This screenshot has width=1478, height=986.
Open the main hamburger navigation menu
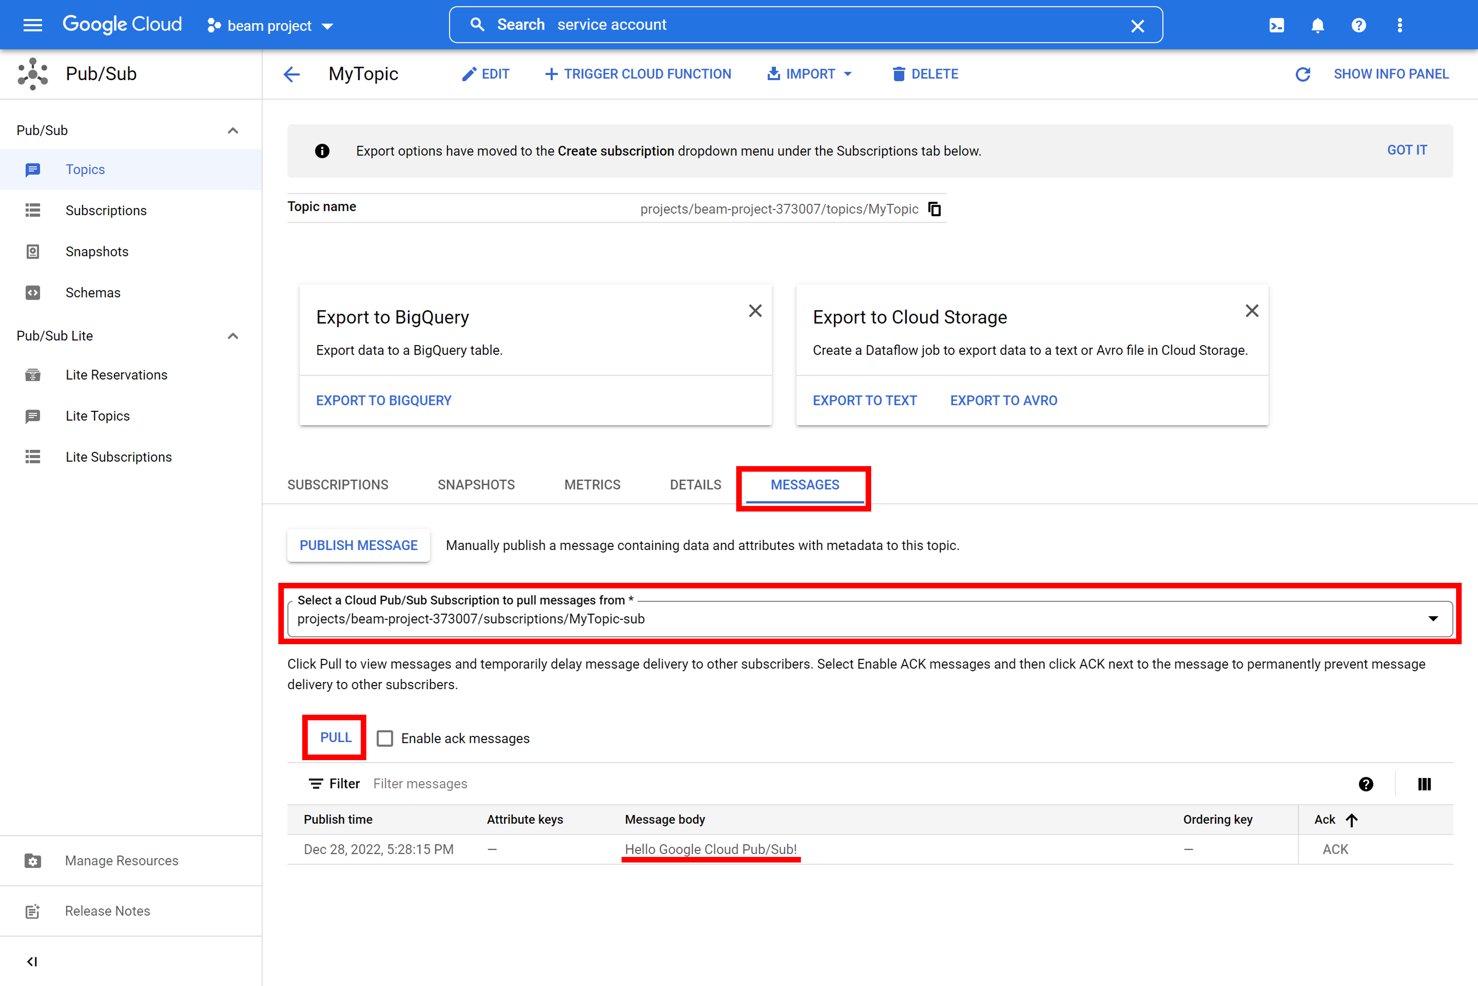pyautogui.click(x=33, y=25)
